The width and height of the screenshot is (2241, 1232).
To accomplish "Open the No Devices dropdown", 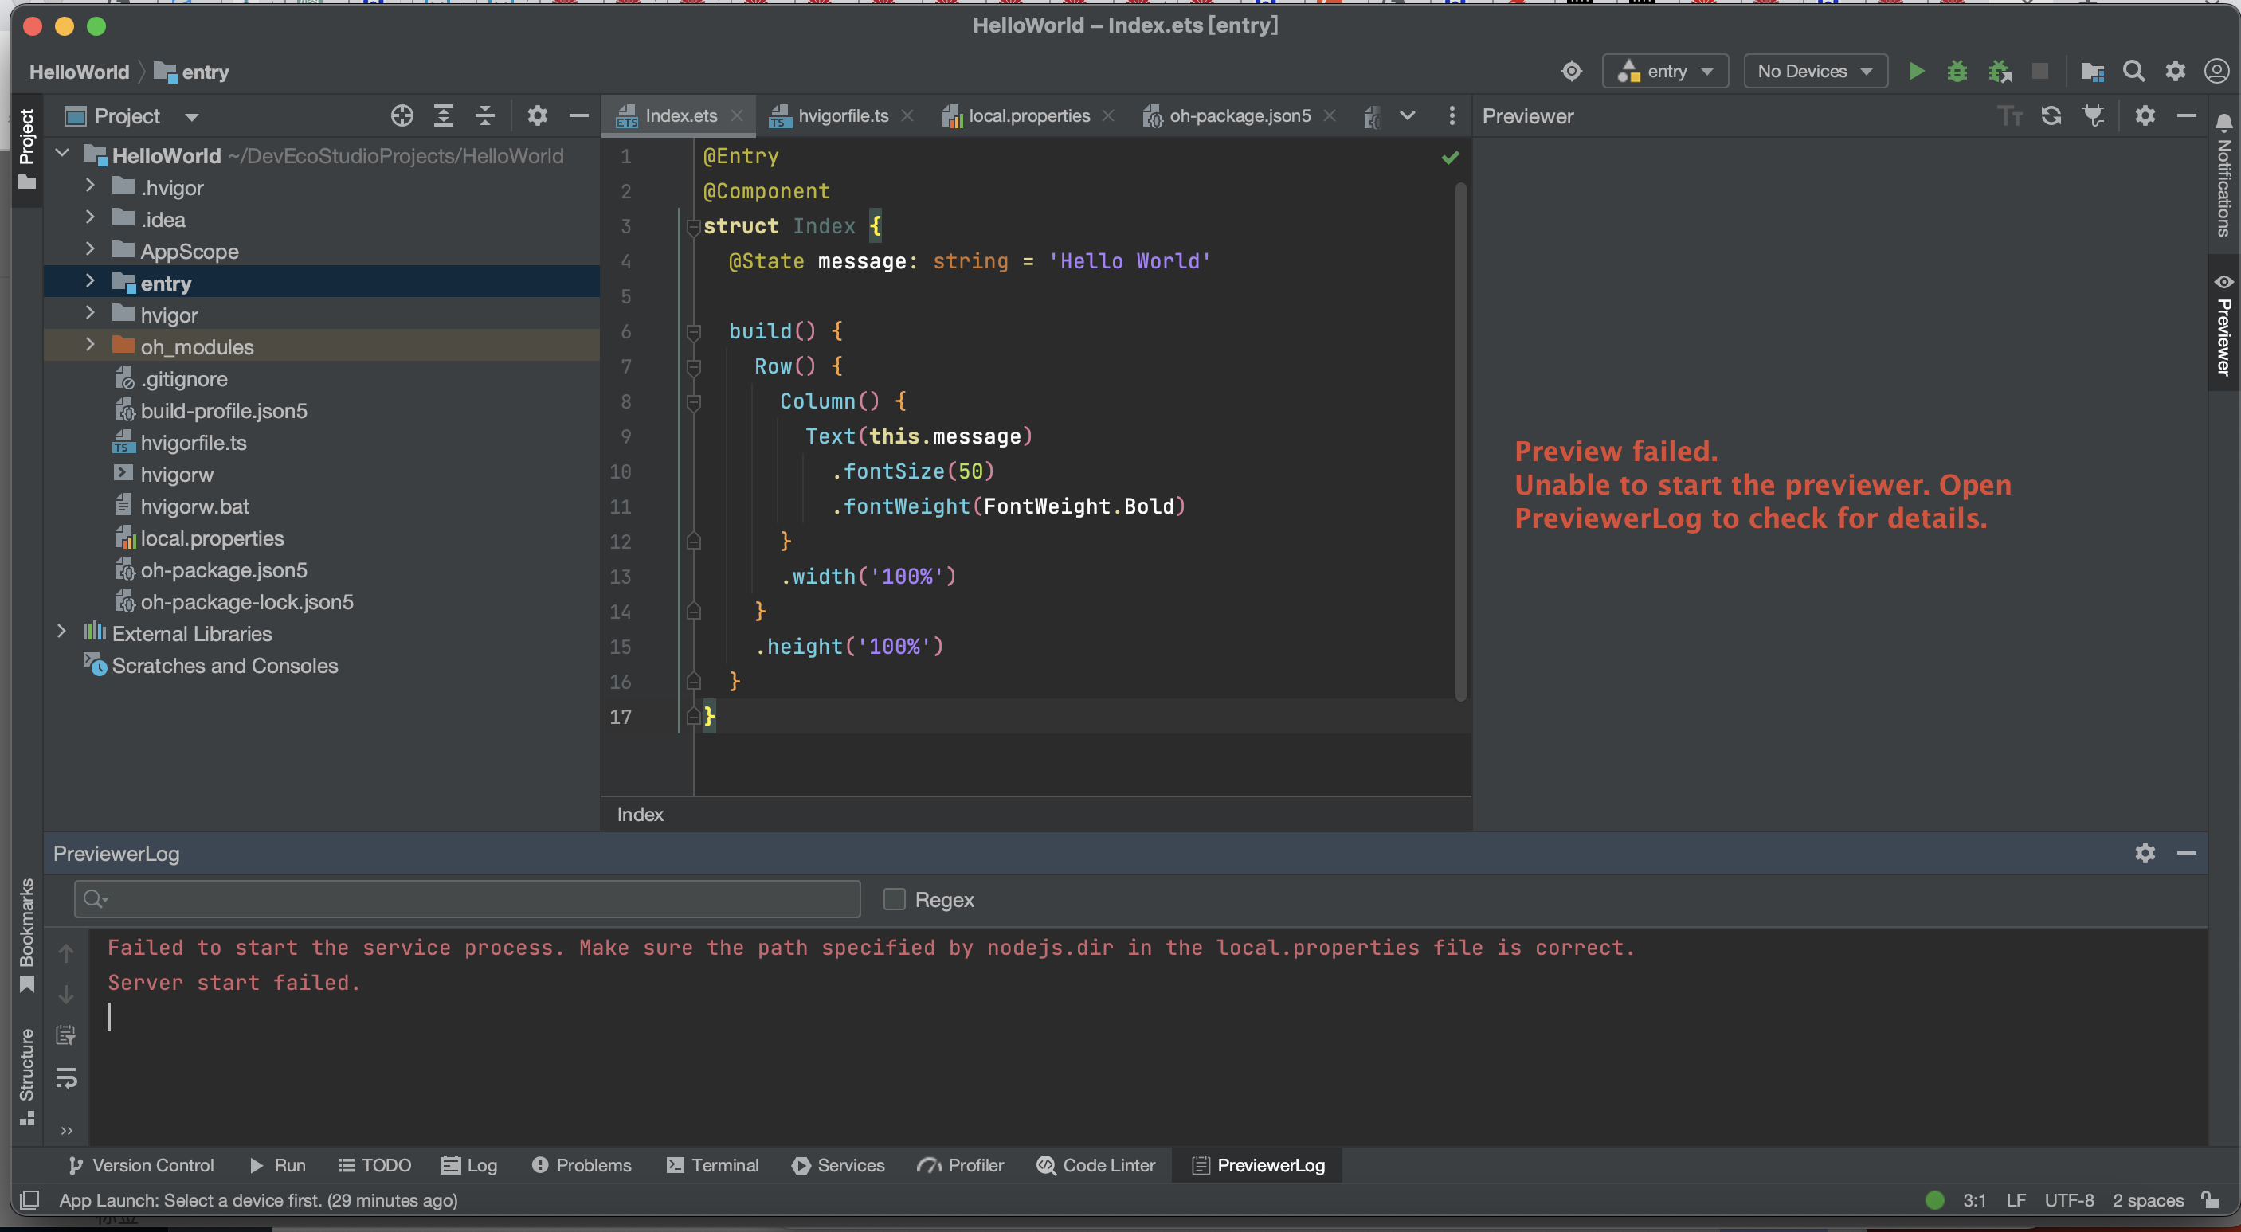I will 1815,72.
